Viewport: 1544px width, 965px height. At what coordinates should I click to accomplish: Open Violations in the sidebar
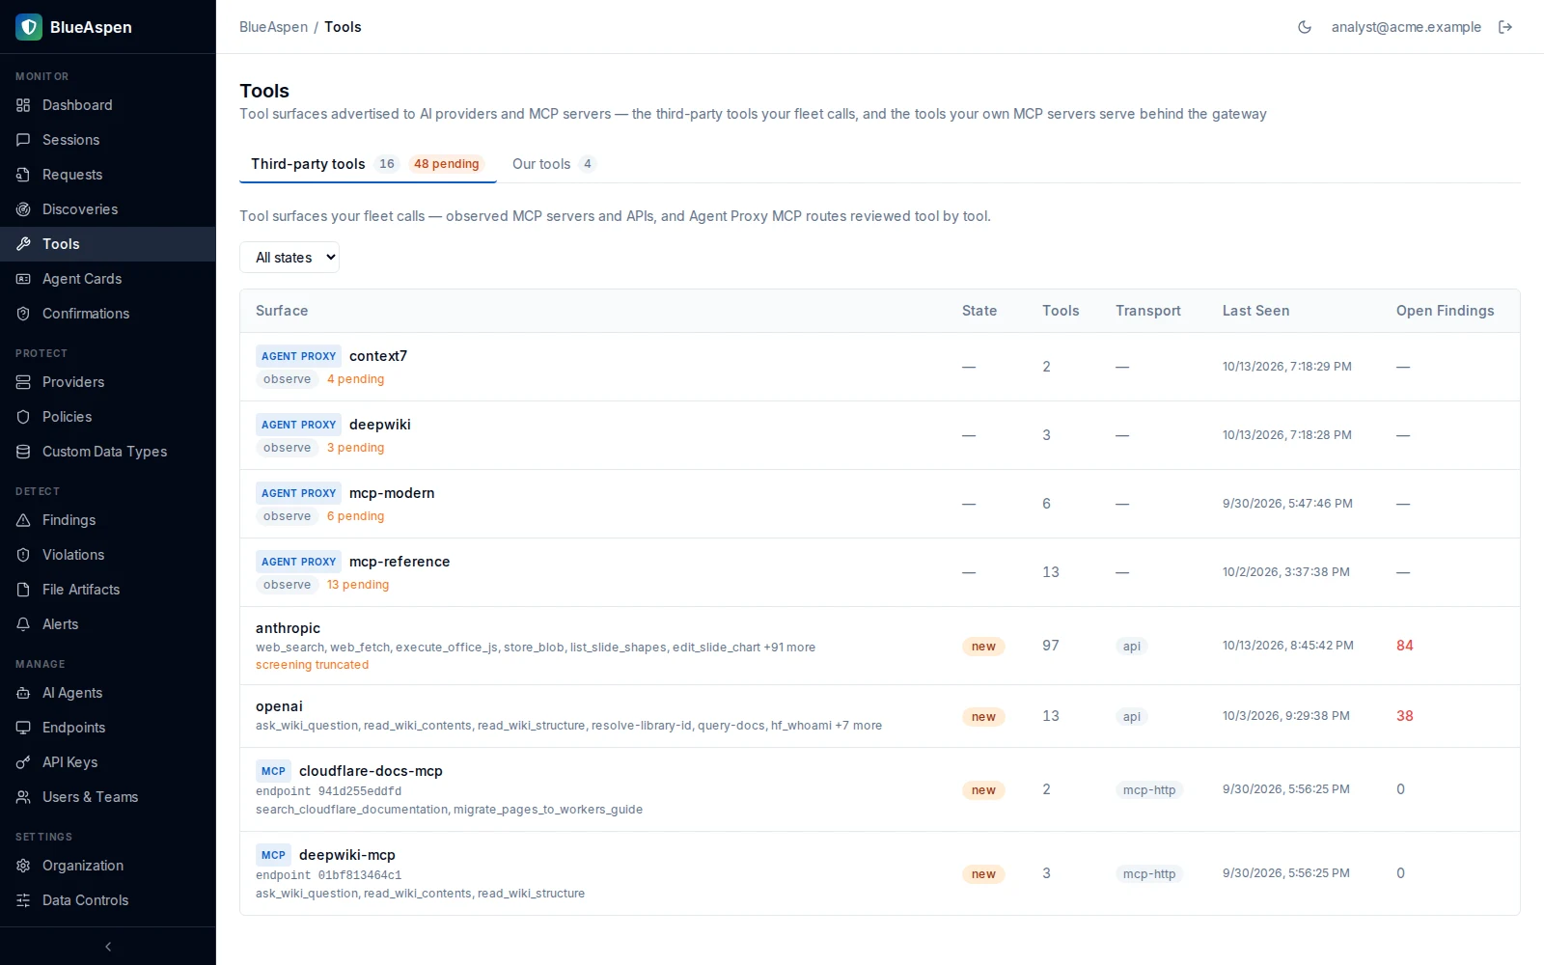point(108,555)
